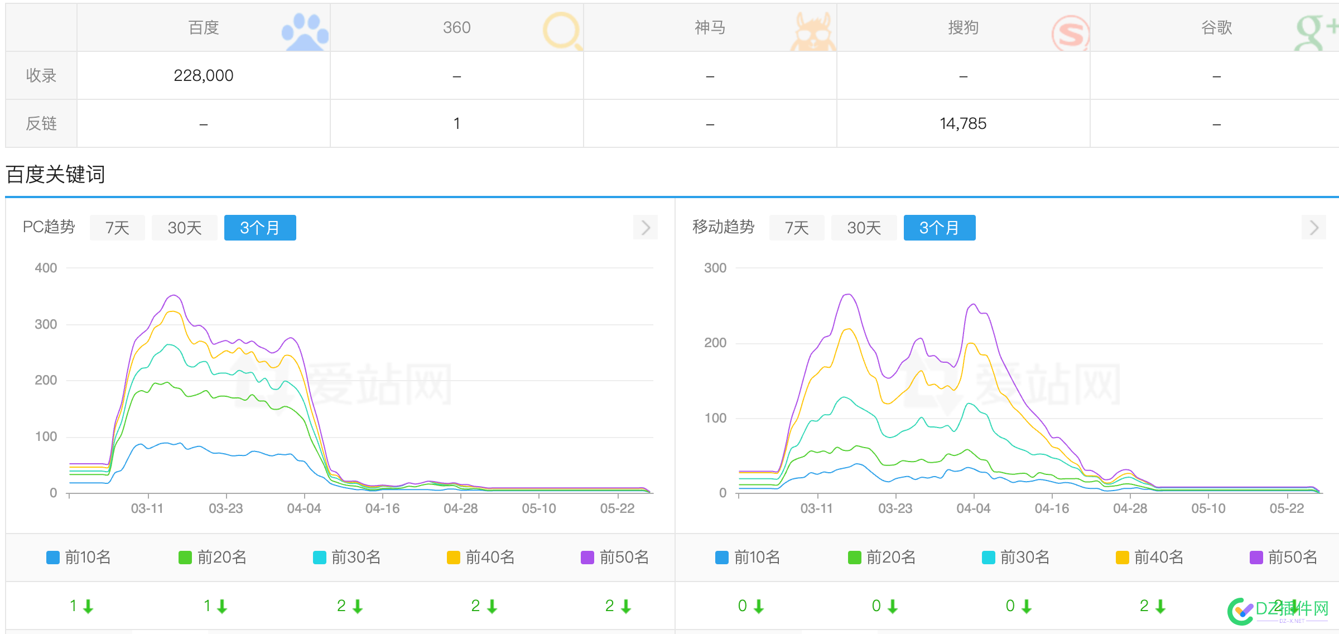Click the 百度 column header
This screenshot has height=634, width=1339.
[204, 27]
